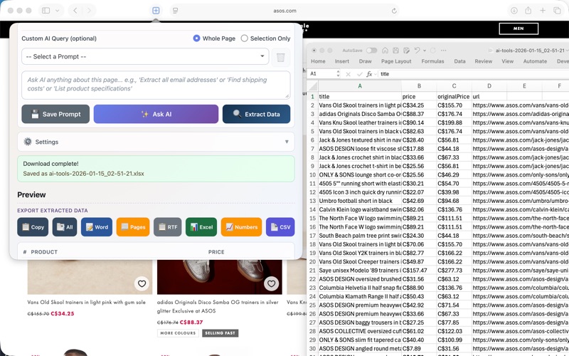Show Safari downloads

click(x=514, y=11)
